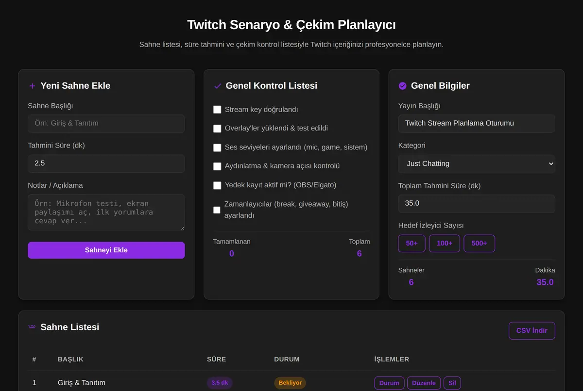Click the SÜRE column header
Image resolution: width=583 pixels, height=391 pixels.
[x=216, y=359]
